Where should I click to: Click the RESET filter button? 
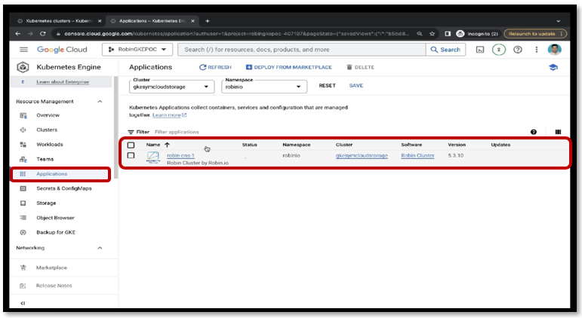(x=327, y=86)
